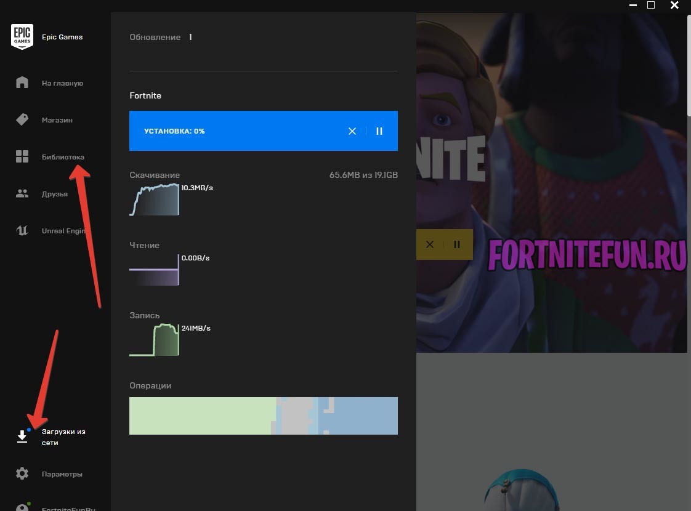Image resolution: width=691 pixels, height=511 pixels.
Task: Select the Unreal Engine logo icon
Action: 22,231
